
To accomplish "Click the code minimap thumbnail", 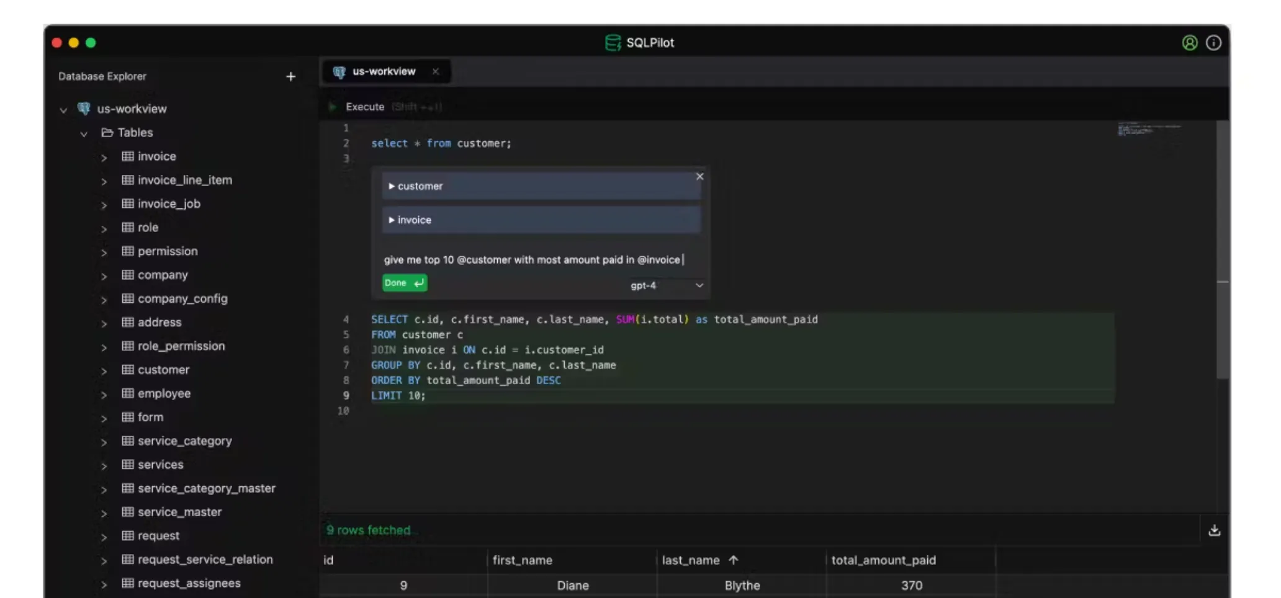I will pos(1148,129).
